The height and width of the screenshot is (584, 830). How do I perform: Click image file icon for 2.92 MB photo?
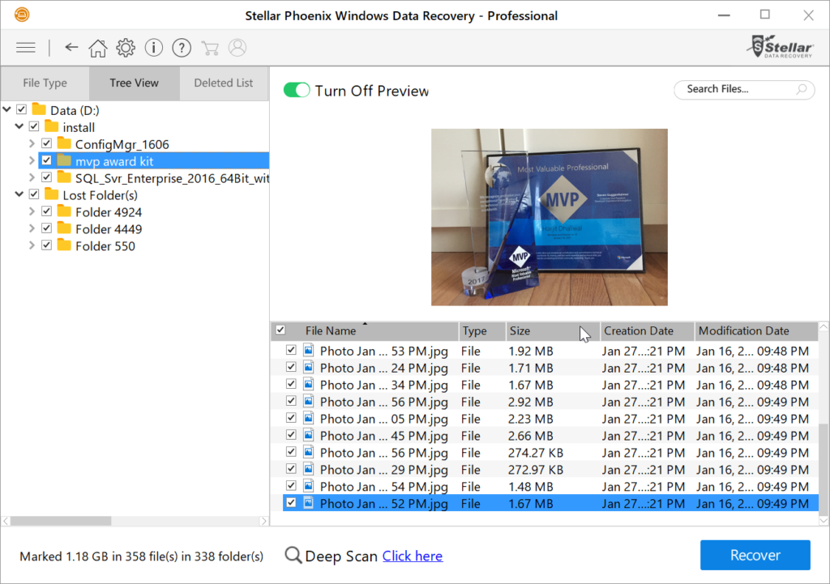[x=309, y=401]
